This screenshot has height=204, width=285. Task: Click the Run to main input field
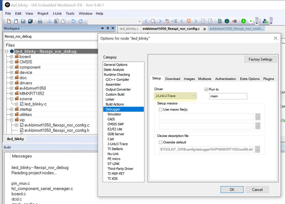click(x=228, y=96)
